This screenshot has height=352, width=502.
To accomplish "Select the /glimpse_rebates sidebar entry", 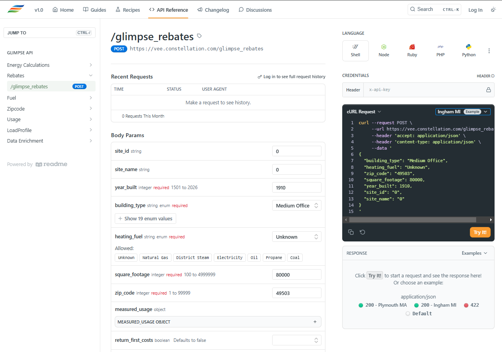I will coord(51,86).
